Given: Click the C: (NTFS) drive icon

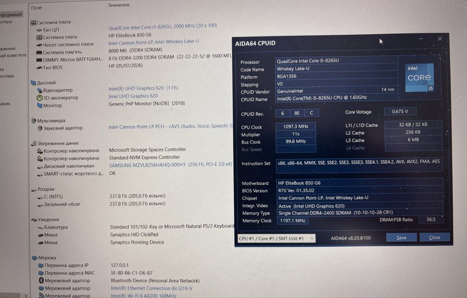Looking at the screenshot, I should [x=41, y=197].
